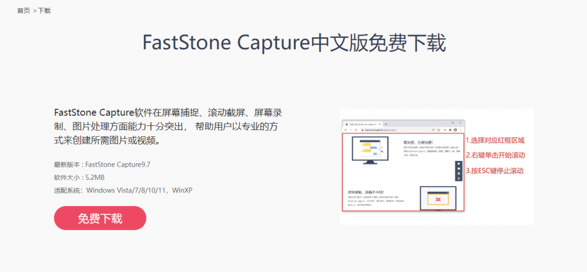Click the 适配系统 Windows Vista/7/8/10/11 line
Viewport: 587px width, 272px height.
(123, 191)
